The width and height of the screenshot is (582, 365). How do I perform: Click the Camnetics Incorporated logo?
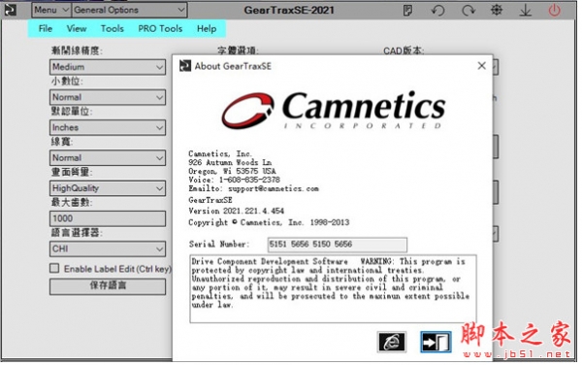point(334,111)
